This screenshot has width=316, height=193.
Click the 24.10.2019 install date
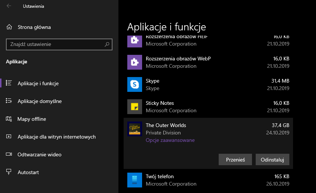tap(278, 133)
